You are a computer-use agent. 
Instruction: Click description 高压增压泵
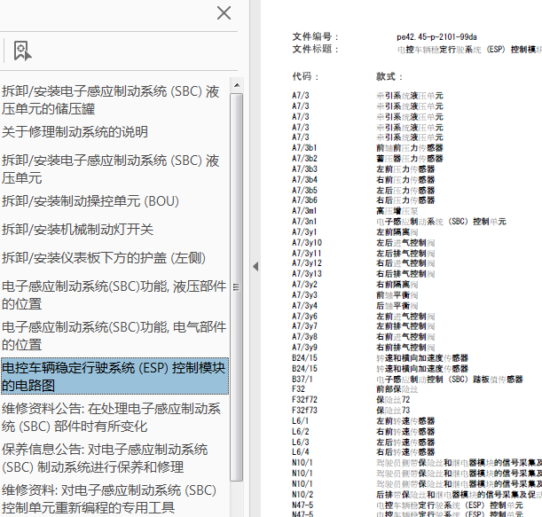coord(397,211)
